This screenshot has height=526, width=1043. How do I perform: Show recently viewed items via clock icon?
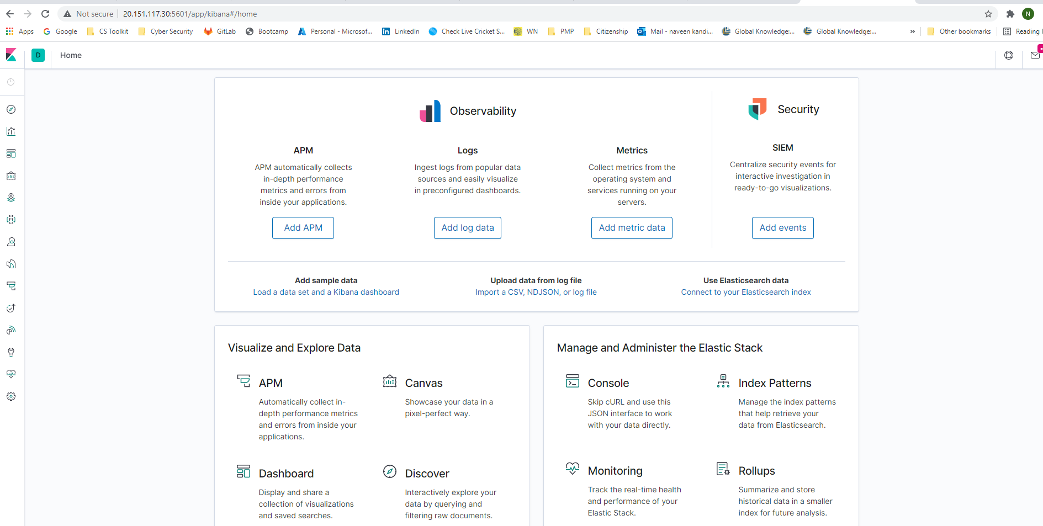click(11, 82)
